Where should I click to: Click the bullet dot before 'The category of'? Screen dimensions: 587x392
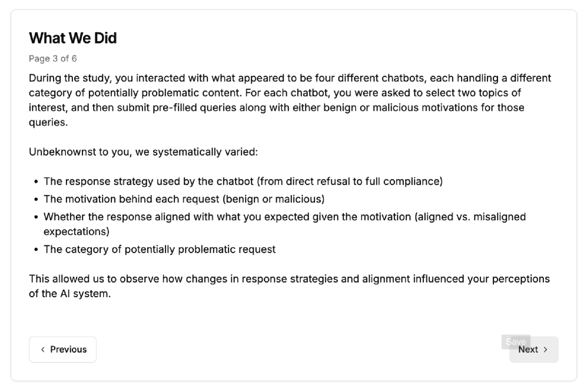point(37,250)
